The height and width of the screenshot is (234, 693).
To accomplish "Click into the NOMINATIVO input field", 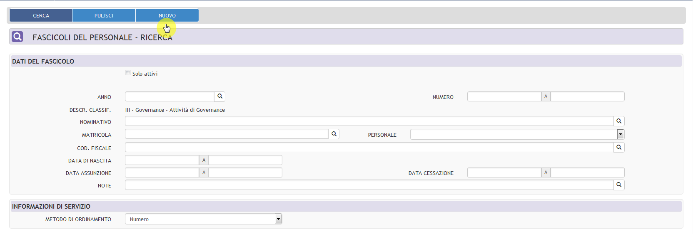I will (x=369, y=121).
